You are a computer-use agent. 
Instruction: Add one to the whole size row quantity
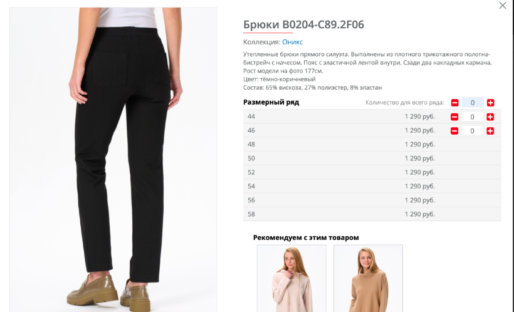[x=490, y=103]
